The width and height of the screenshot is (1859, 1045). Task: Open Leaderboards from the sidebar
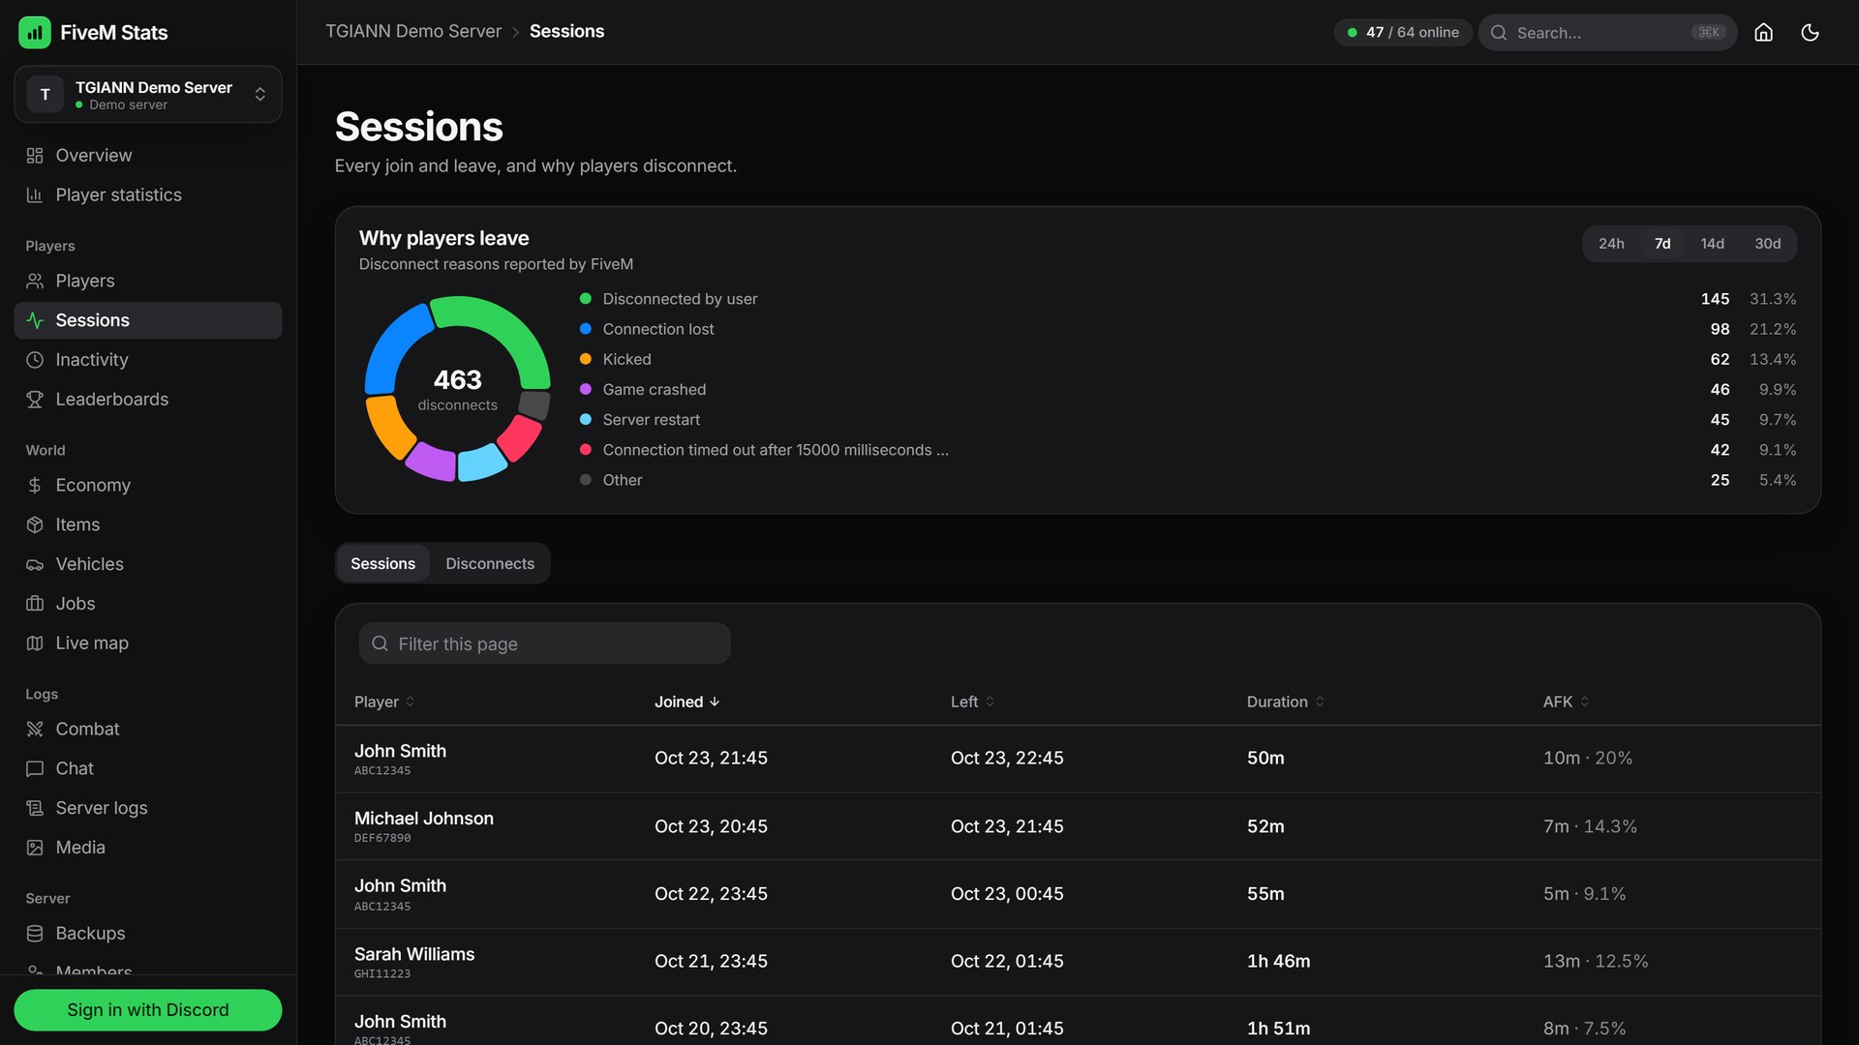pyautogui.click(x=148, y=399)
